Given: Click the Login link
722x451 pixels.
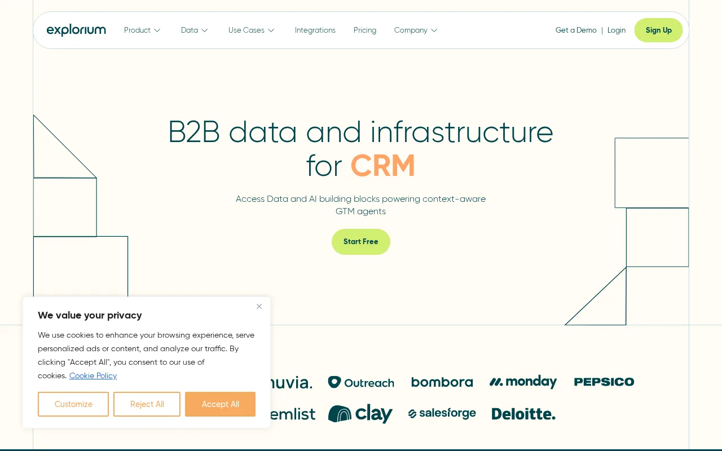Looking at the screenshot, I should tap(617, 30).
